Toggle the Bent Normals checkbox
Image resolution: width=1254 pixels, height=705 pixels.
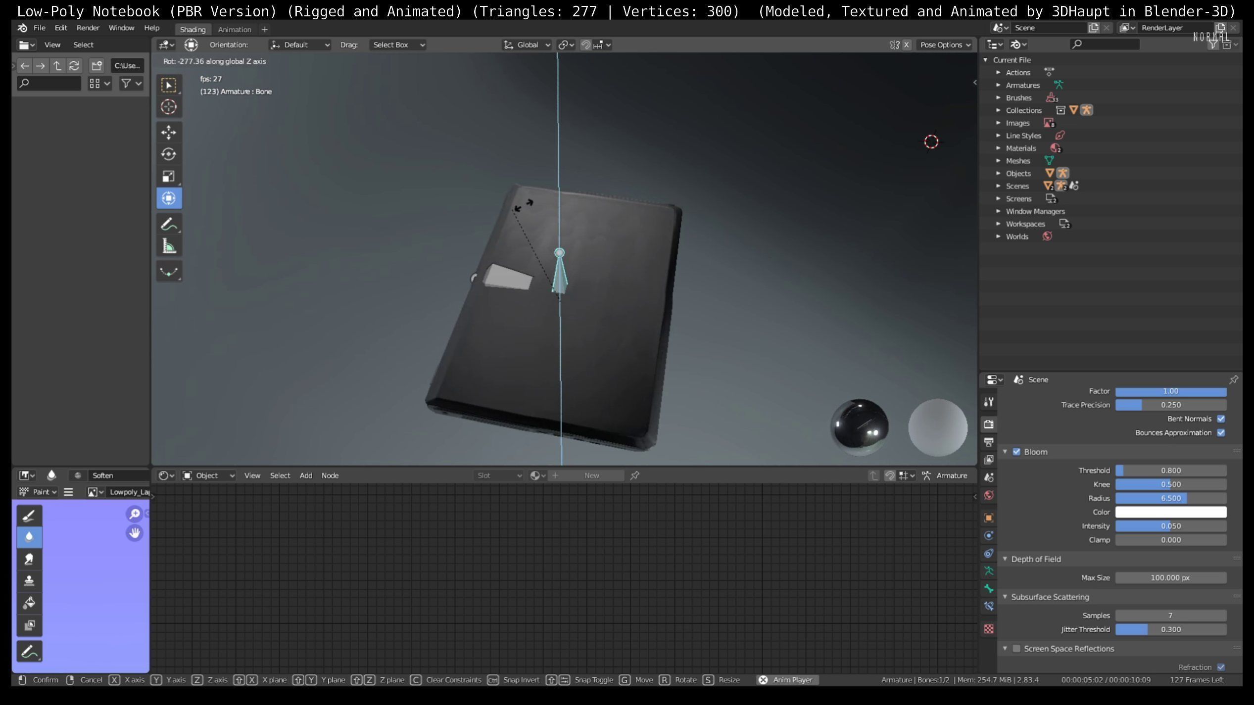tap(1221, 419)
